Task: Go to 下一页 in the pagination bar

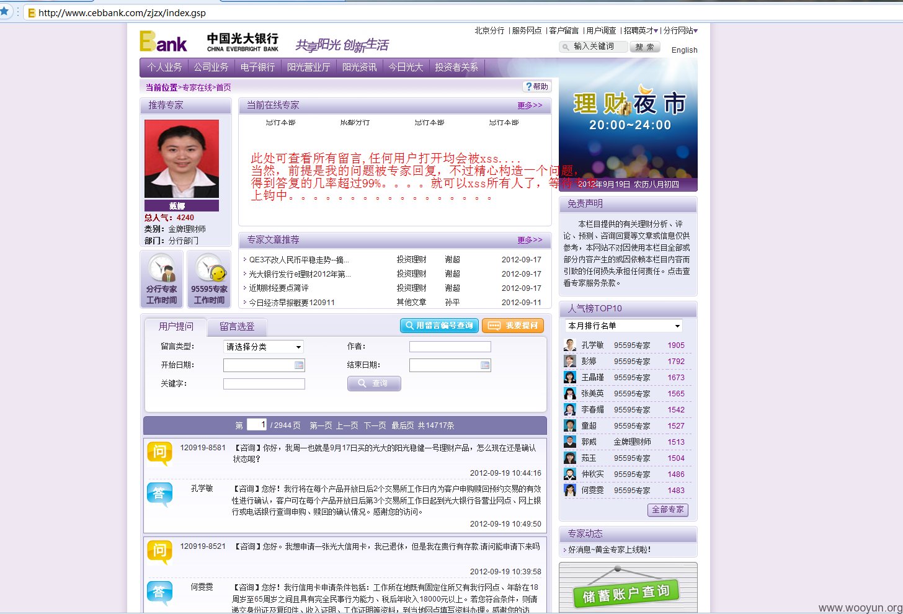Action: coord(375,425)
